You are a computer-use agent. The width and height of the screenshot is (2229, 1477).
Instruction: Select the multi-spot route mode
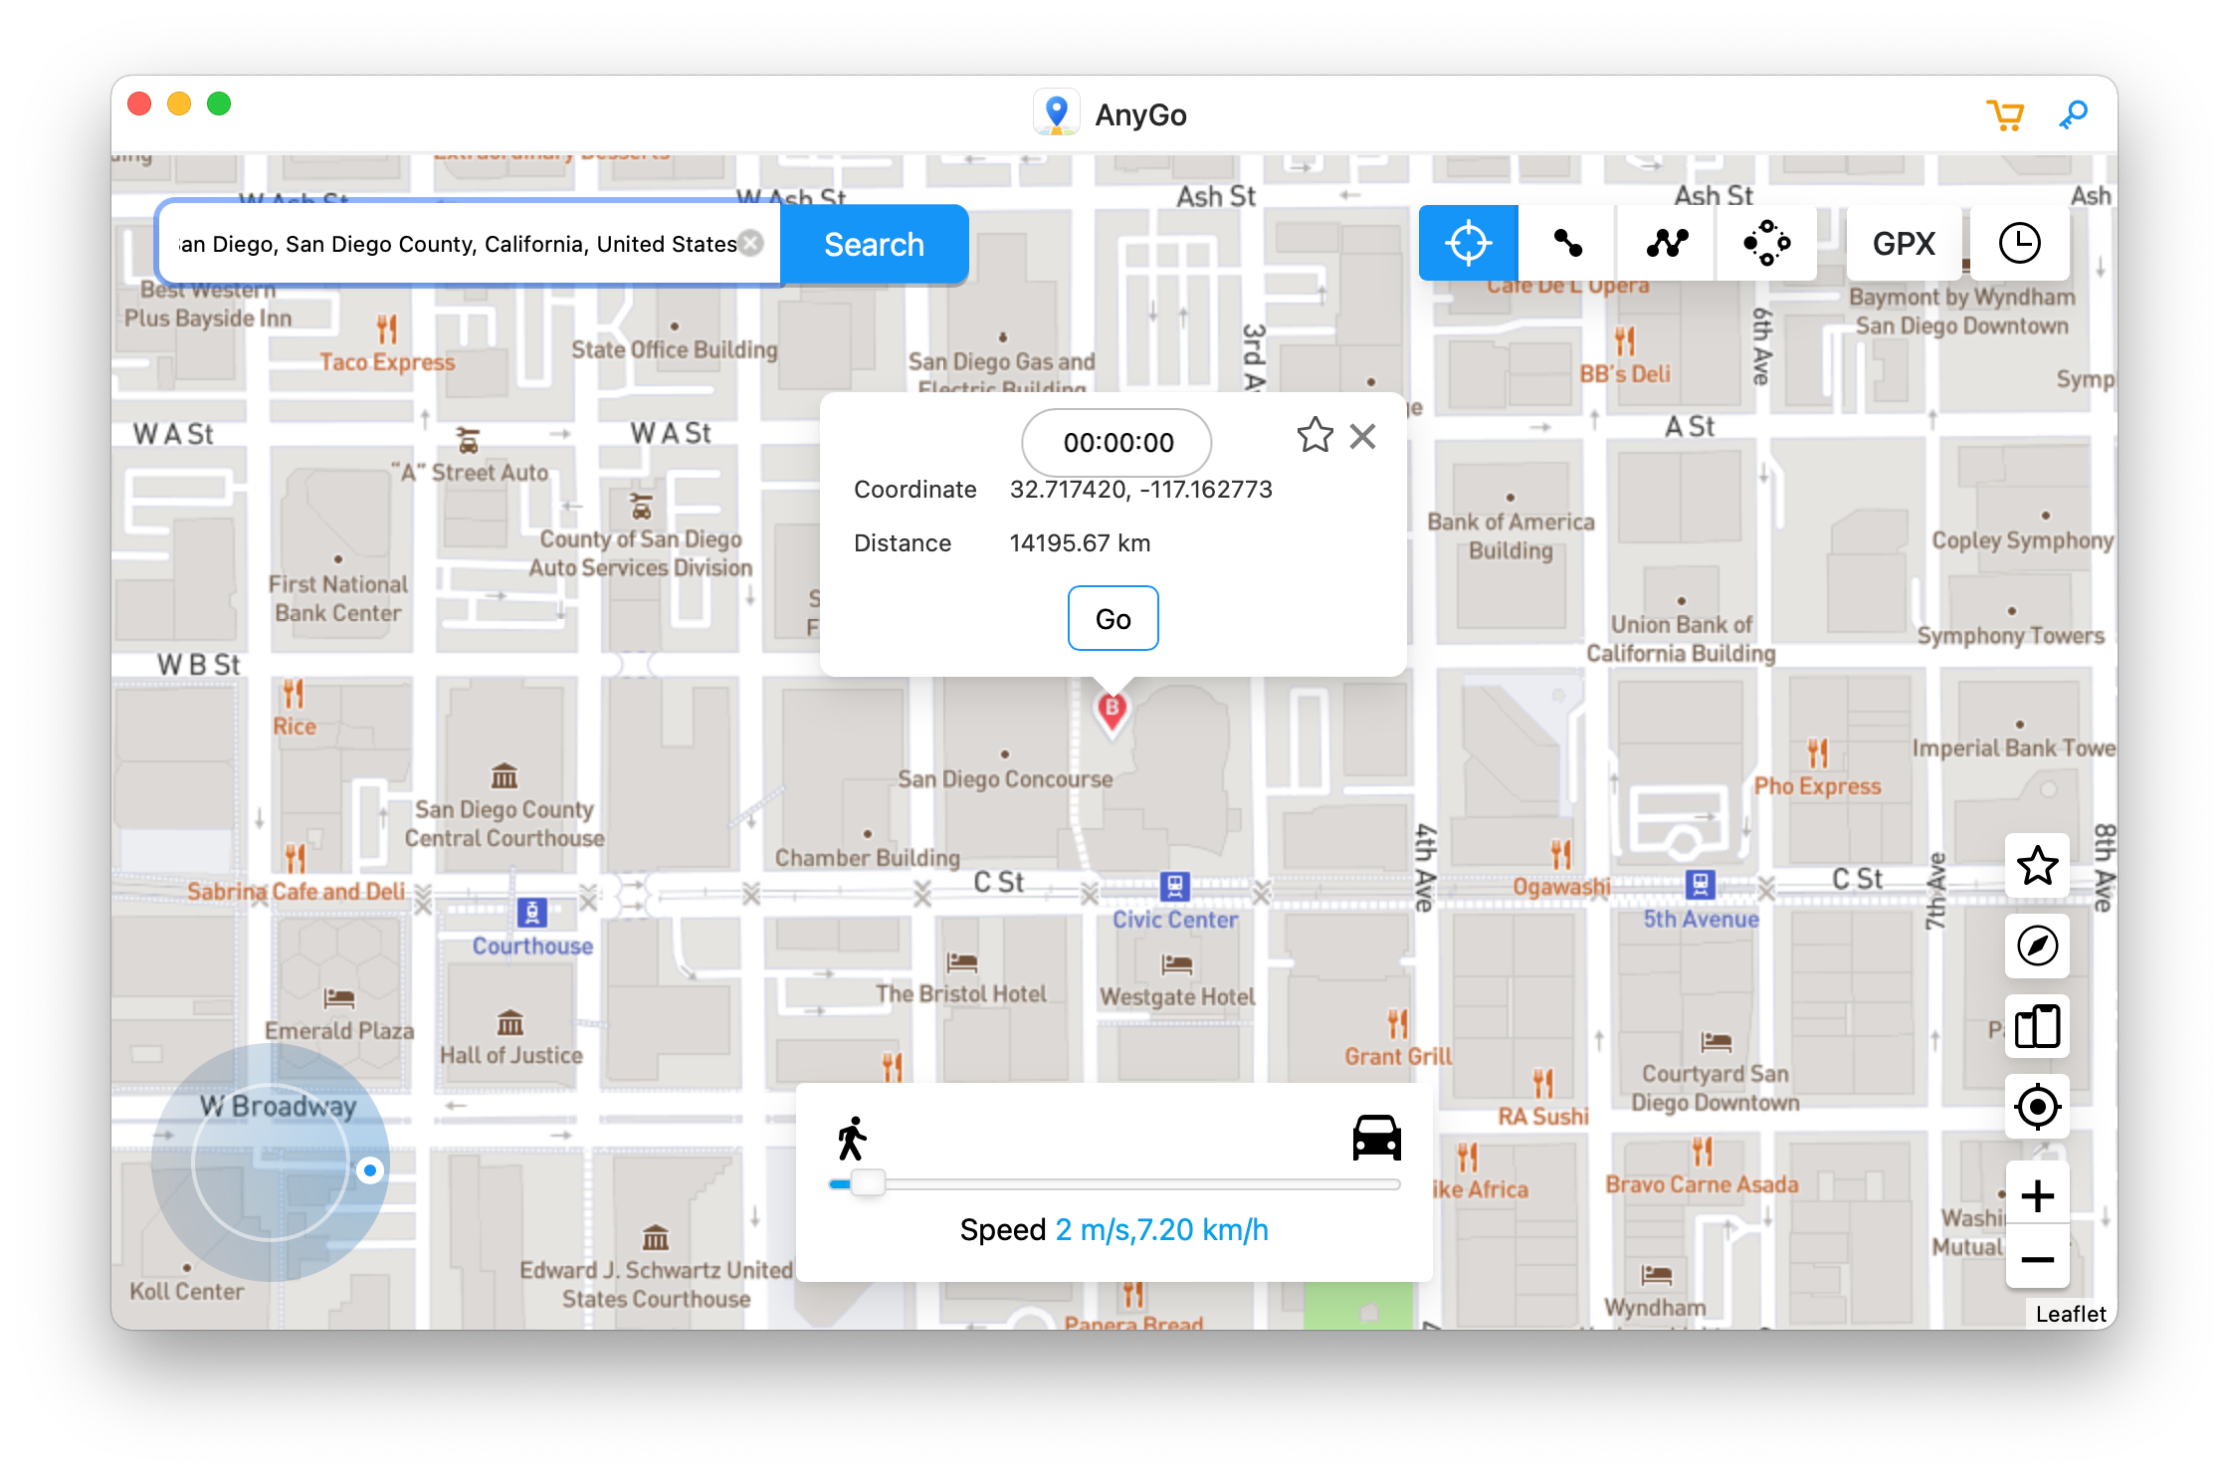[x=1665, y=242]
